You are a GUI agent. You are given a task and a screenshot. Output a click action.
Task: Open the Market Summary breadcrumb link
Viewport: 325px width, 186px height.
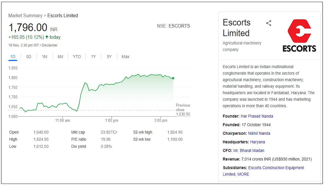click(25, 16)
